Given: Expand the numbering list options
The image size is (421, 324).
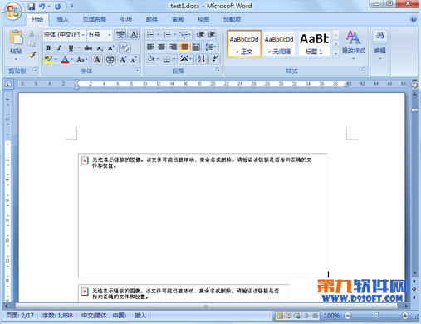Looking at the screenshot, I should point(175,35).
